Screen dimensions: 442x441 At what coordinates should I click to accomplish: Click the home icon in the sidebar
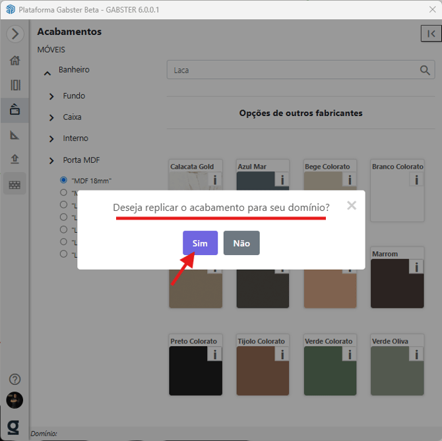click(15, 61)
